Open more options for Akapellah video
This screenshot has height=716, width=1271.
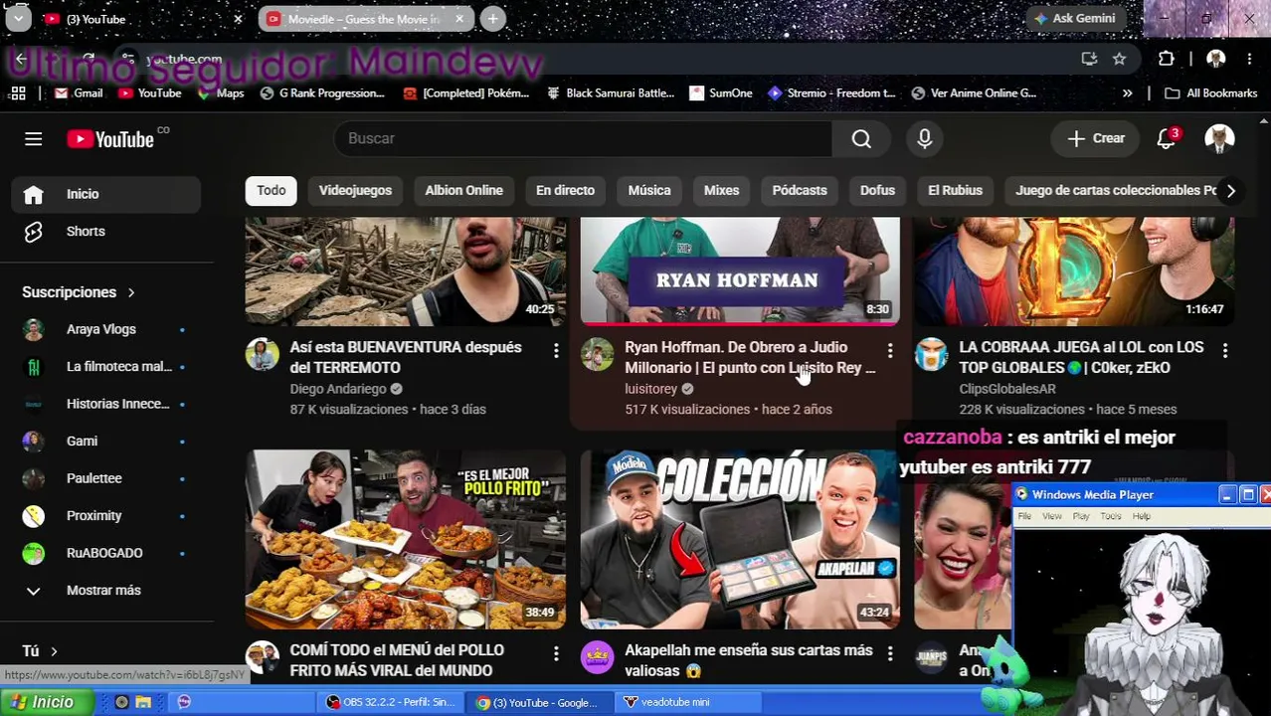point(890,653)
